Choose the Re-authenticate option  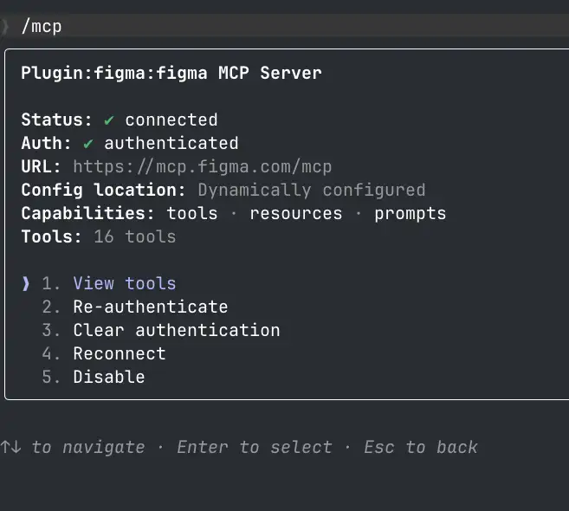(150, 307)
